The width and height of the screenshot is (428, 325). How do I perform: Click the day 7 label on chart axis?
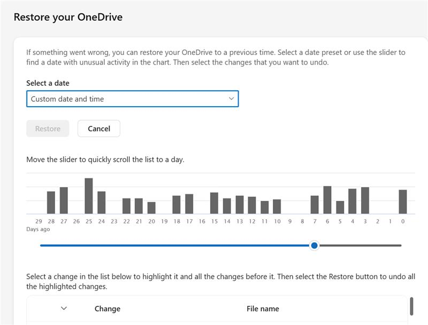coord(315,221)
